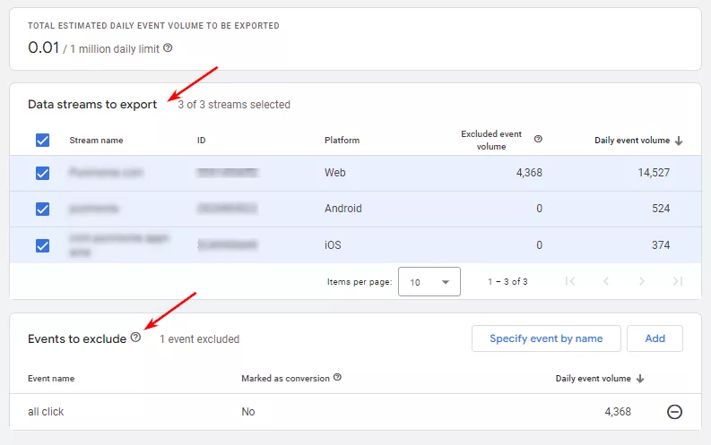This screenshot has width=711, height=445.
Task: Select the all click event row
Action: point(355,412)
